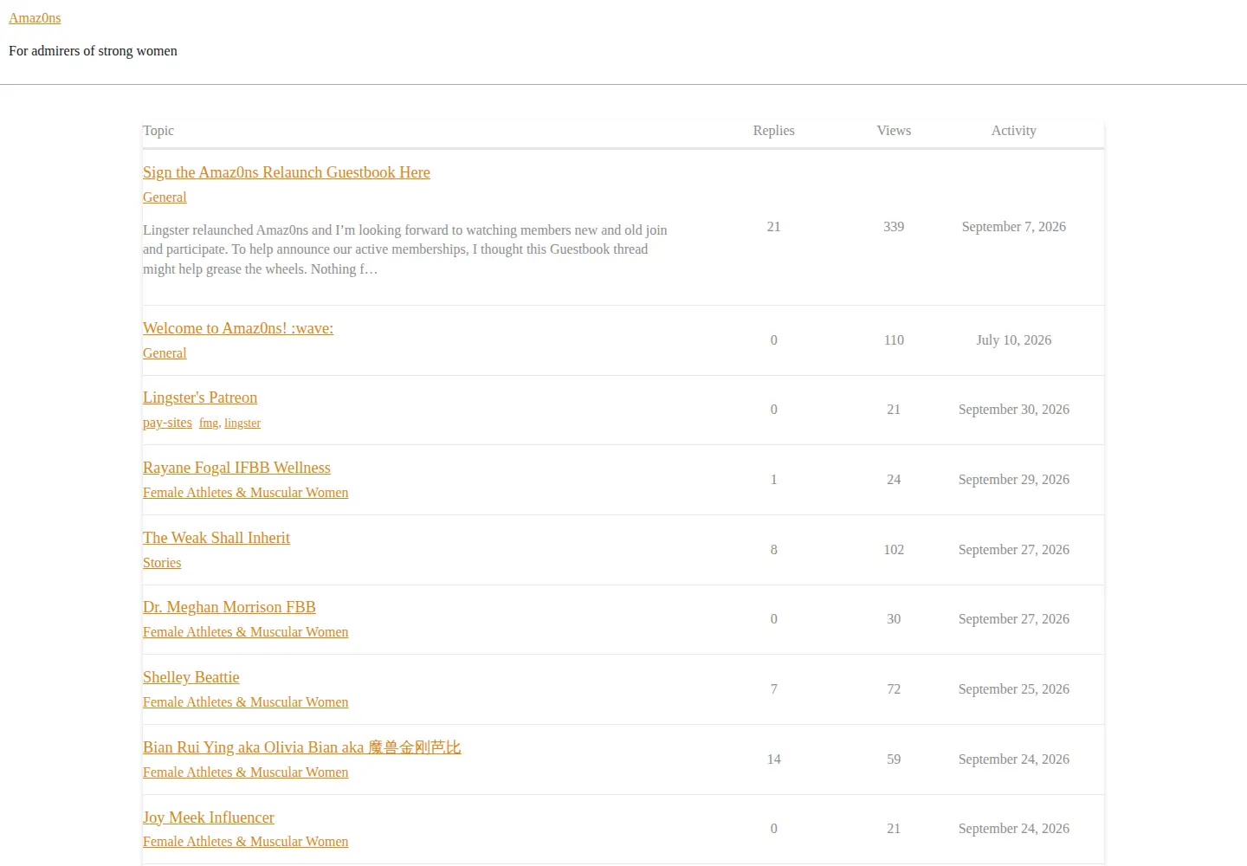Open category link under Shelley Beattie topic
The width and height of the screenshot is (1247, 866).
click(x=246, y=702)
